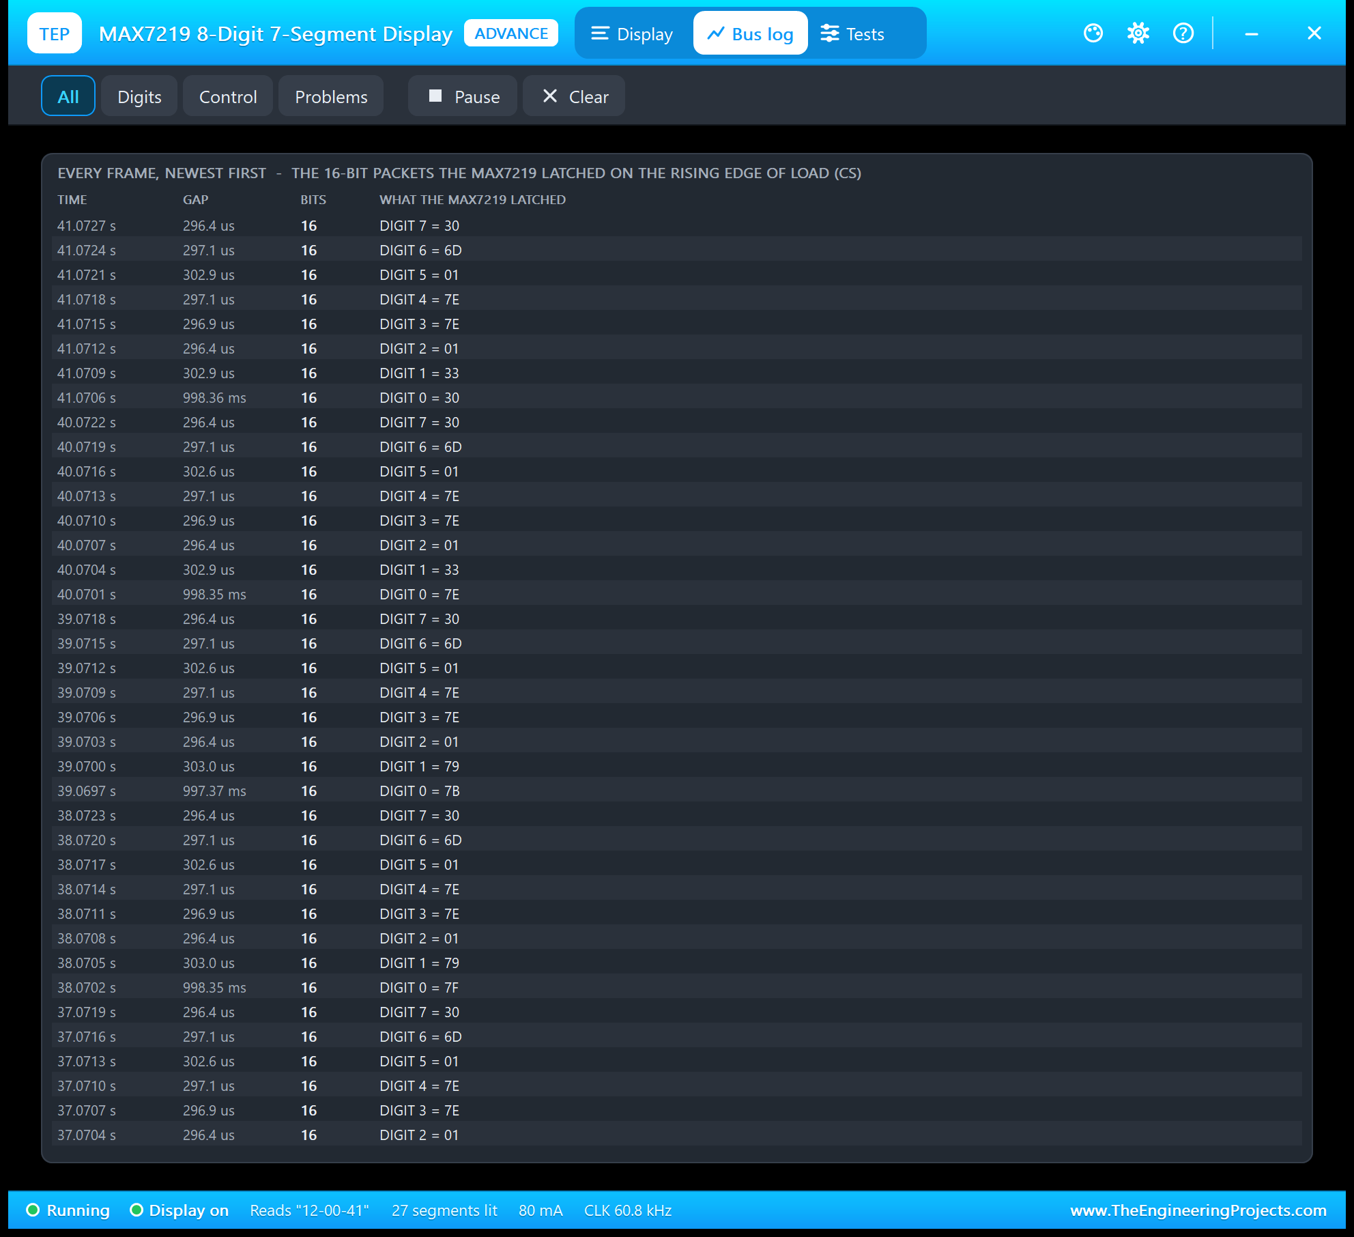Clear the bus log
The width and height of the screenshot is (1354, 1237).
(574, 96)
